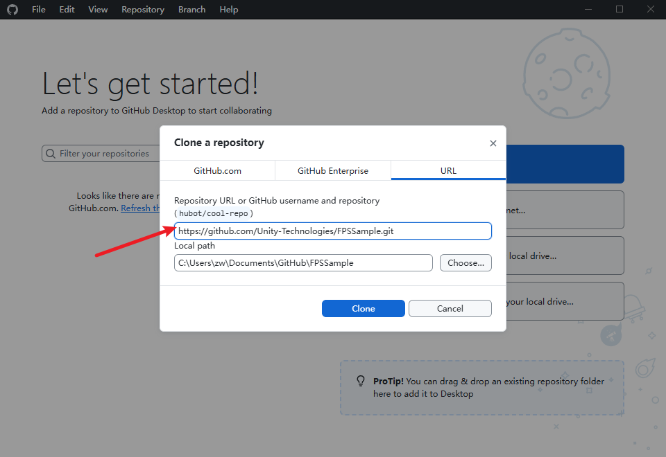Open the Repository menu

[142, 9]
